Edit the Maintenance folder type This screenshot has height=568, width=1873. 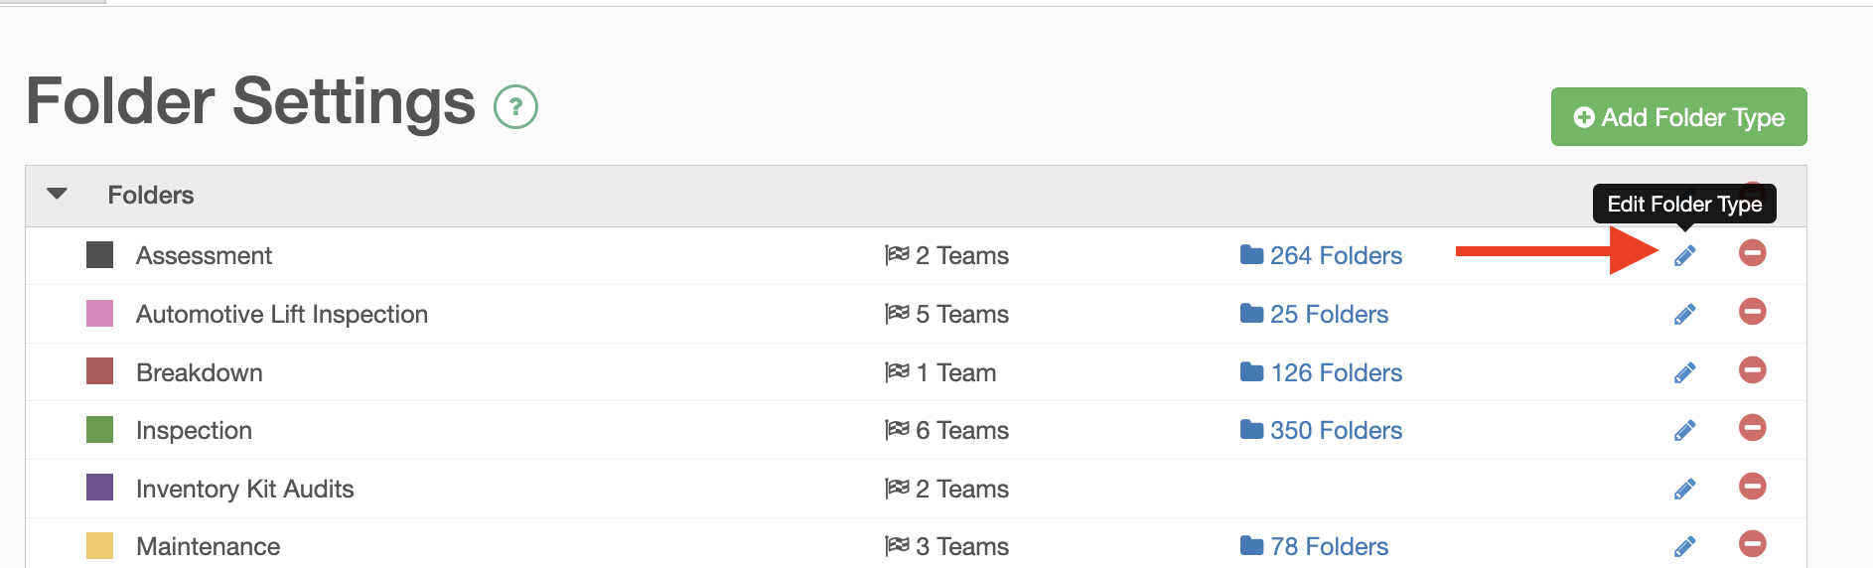pyautogui.click(x=1684, y=547)
